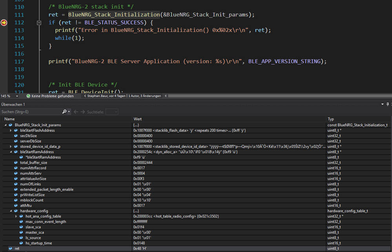392x252 pixels.
Task: Click the magnifier search icon in watch panel
Action: coord(64,112)
